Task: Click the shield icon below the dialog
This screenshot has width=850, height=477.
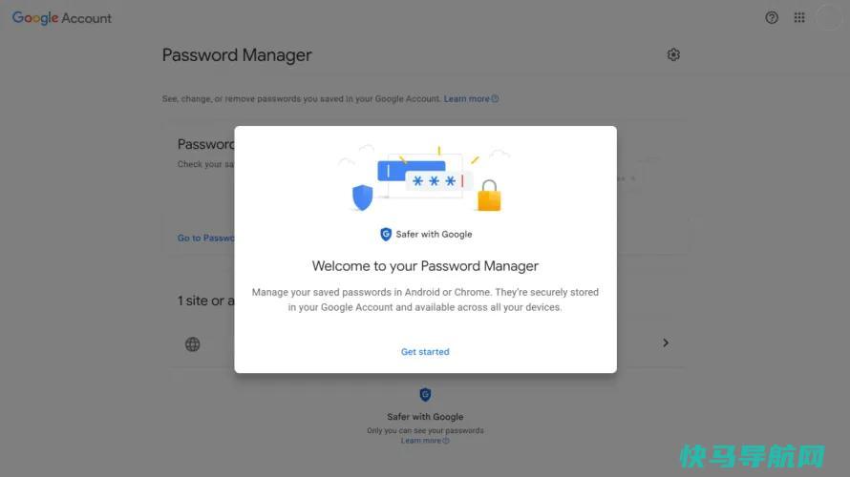Action: point(425,395)
